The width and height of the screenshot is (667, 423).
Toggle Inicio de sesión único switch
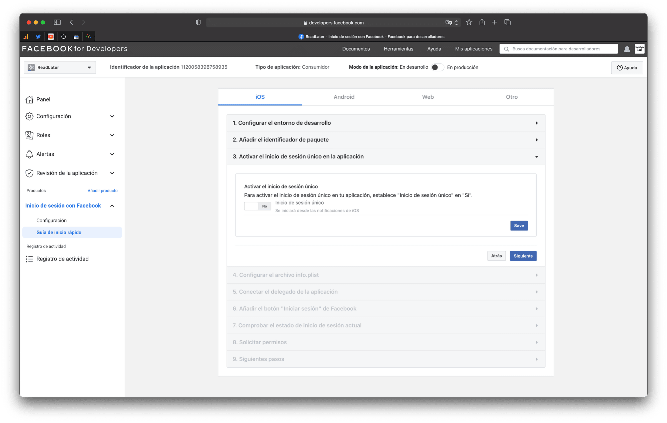[x=257, y=206]
